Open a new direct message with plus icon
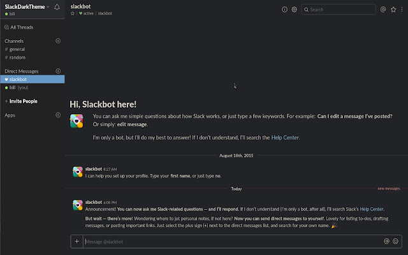 [58, 71]
